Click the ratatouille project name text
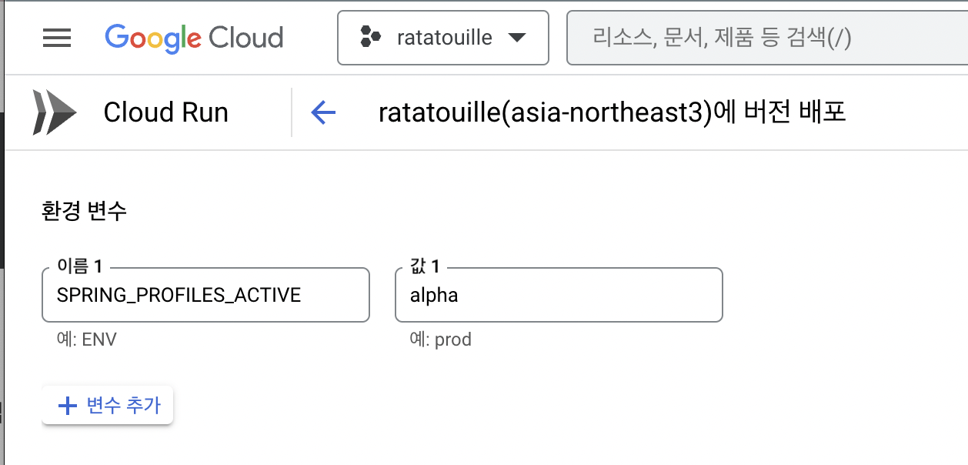The height and width of the screenshot is (465, 968). pyautogui.click(x=444, y=37)
